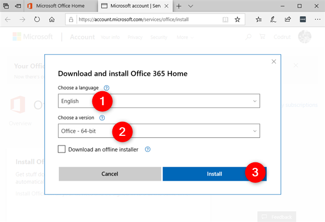325x222 pixels.
Task: Click the Cancel button
Action: tap(110, 174)
